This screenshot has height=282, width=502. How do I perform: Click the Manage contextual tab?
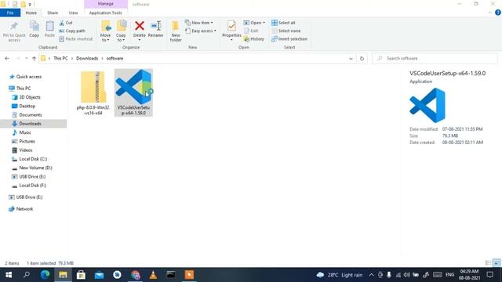click(x=106, y=4)
